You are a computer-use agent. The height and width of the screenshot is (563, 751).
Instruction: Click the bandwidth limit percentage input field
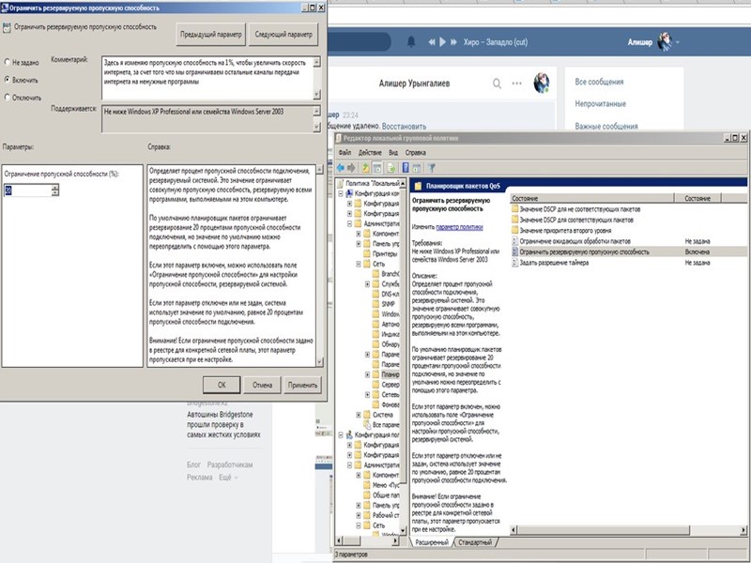click(x=27, y=190)
